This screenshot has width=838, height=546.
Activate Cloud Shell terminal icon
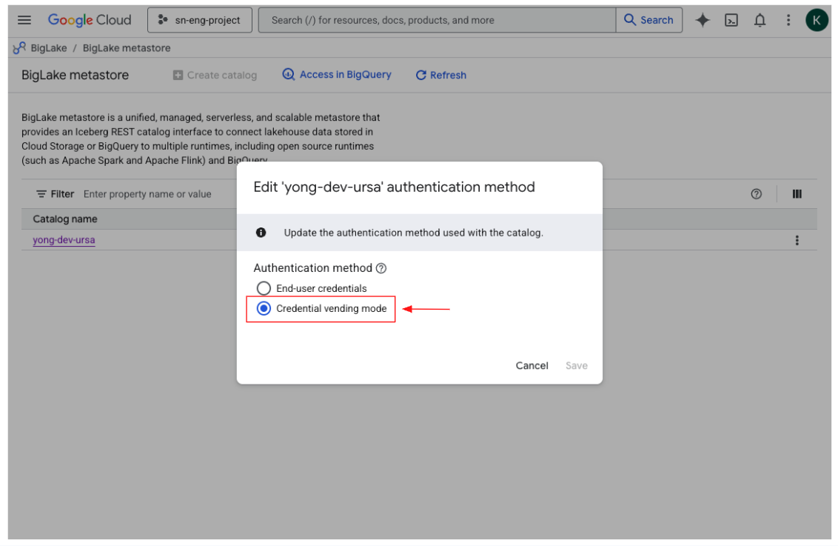tap(731, 20)
